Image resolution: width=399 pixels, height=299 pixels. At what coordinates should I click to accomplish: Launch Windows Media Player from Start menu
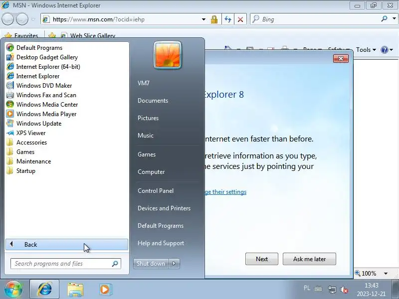click(41, 114)
